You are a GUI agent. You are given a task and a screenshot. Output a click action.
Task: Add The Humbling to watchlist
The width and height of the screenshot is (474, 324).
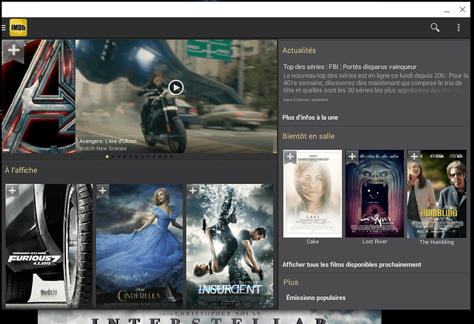(414, 157)
